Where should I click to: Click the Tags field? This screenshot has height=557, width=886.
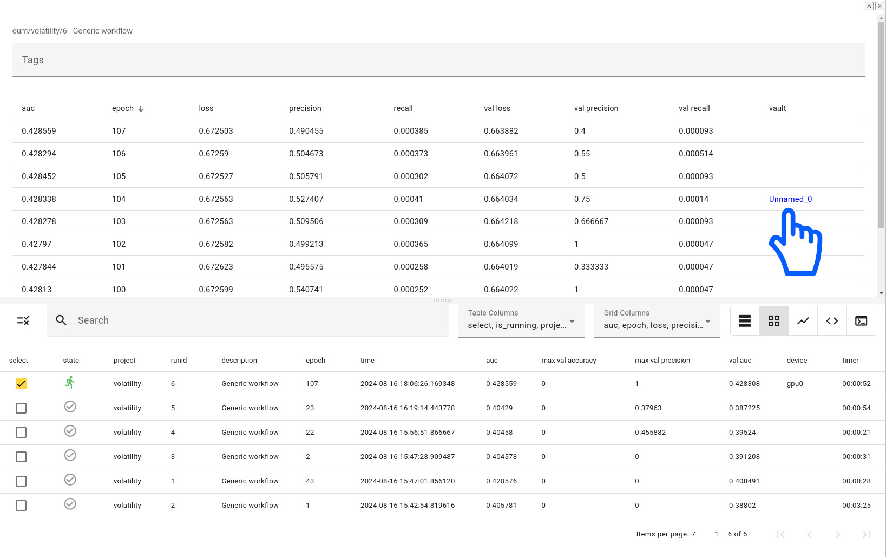(438, 60)
